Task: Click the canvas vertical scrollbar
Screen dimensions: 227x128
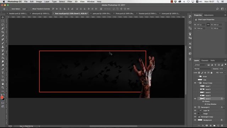Action: [x=186, y=70]
